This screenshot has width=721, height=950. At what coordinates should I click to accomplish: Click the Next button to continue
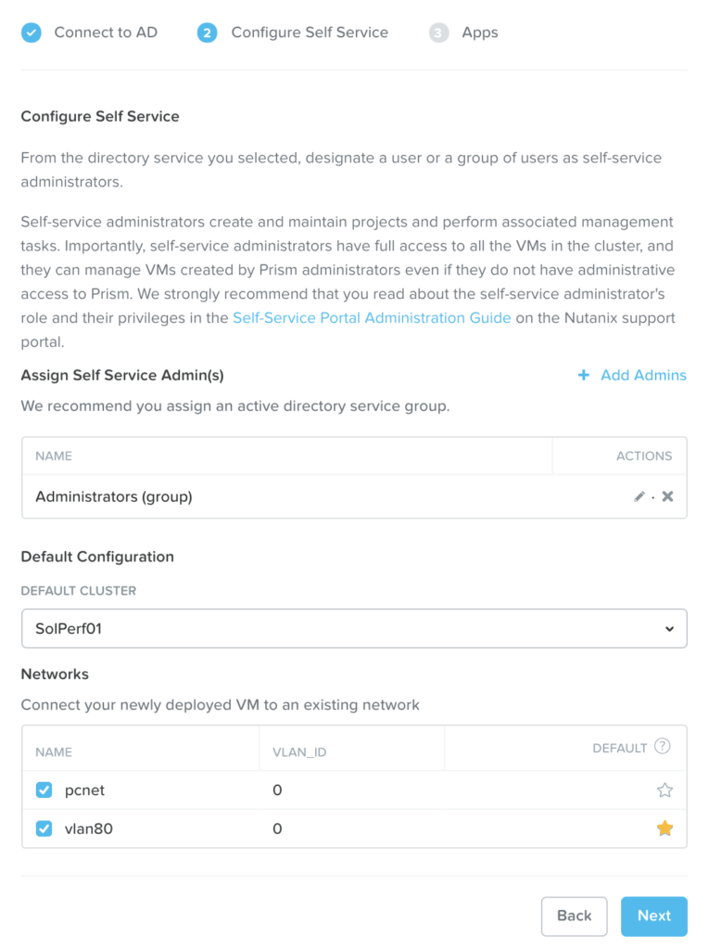click(653, 916)
